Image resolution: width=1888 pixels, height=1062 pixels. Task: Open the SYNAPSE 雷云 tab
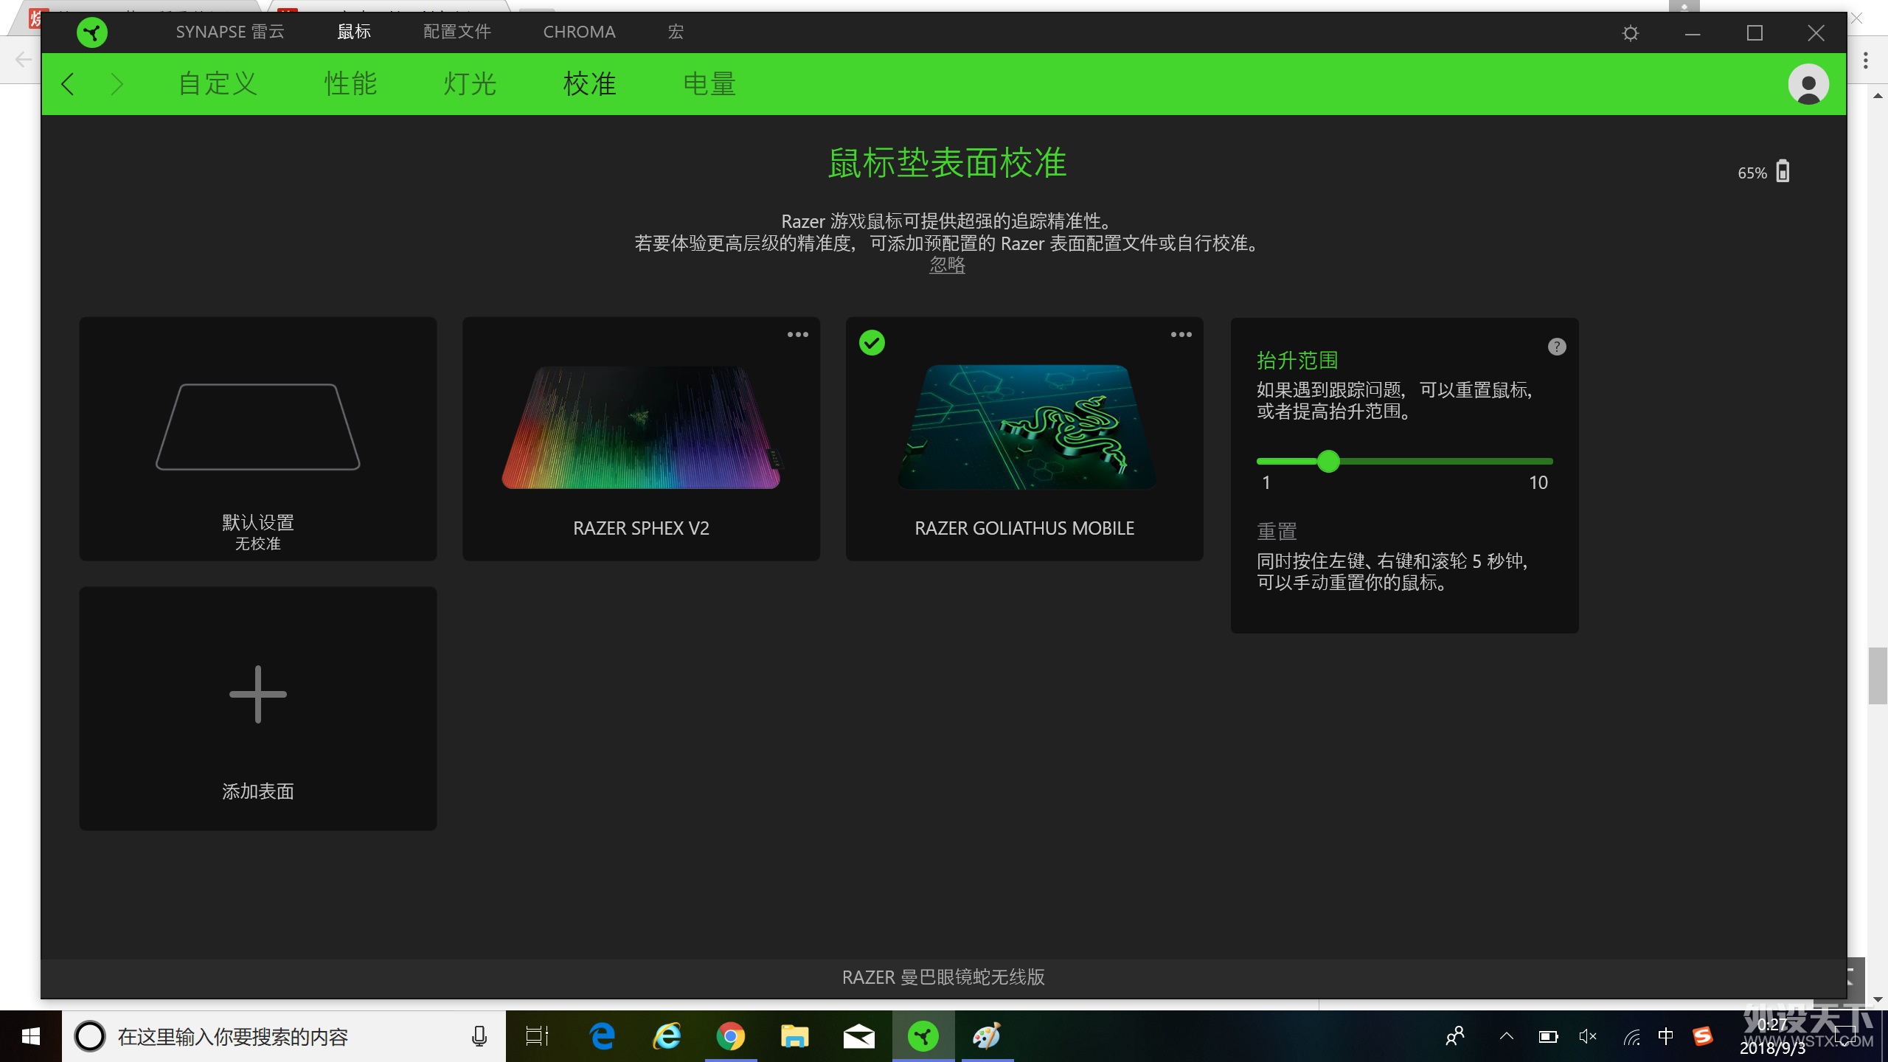click(x=229, y=32)
